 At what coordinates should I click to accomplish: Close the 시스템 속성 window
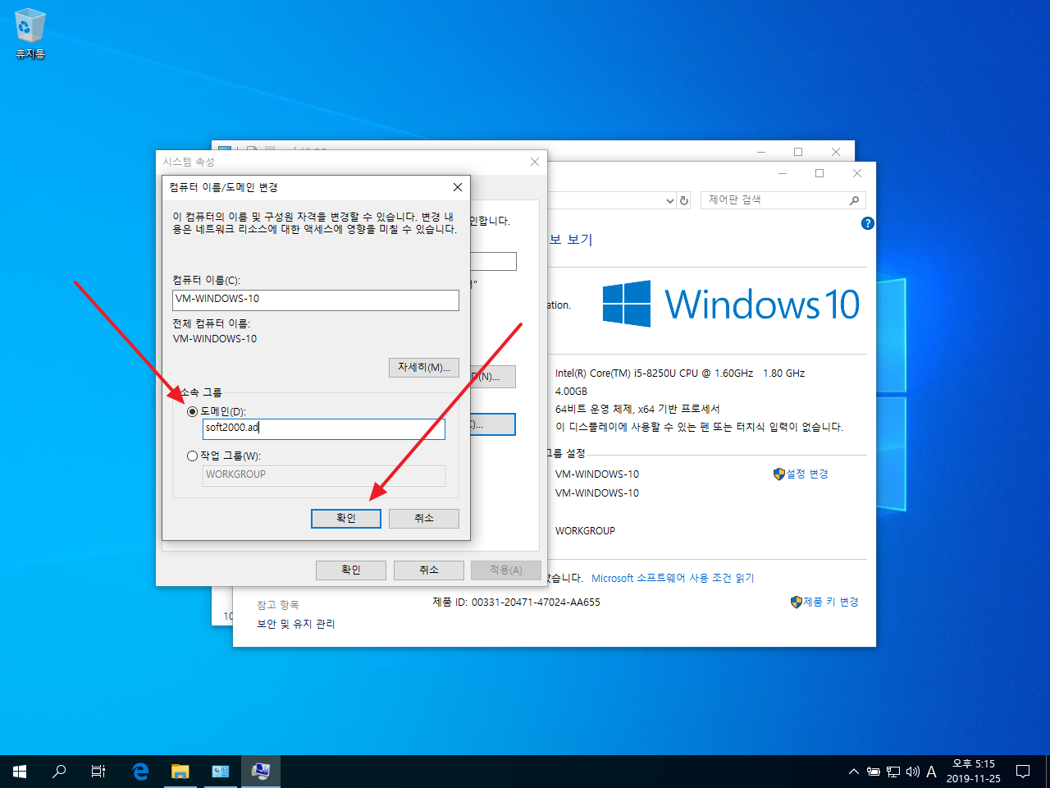[535, 162]
